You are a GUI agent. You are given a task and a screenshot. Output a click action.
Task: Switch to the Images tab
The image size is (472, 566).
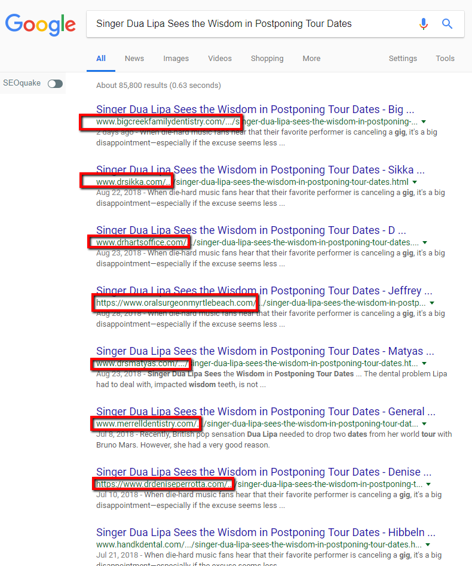pyautogui.click(x=176, y=59)
